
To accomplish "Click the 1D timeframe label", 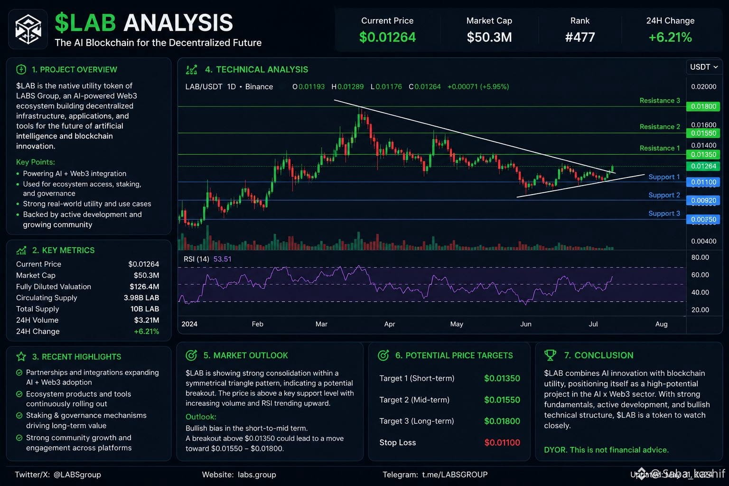I will point(232,87).
